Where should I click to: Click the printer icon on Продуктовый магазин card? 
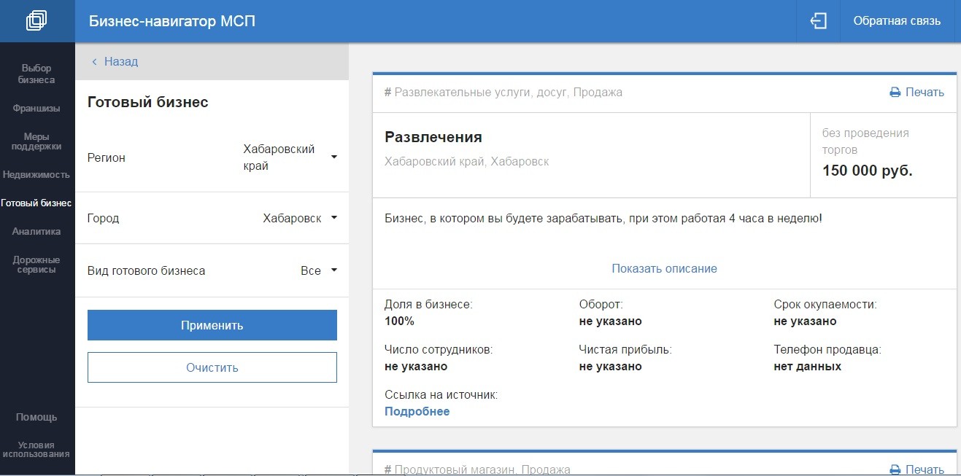tap(895, 470)
